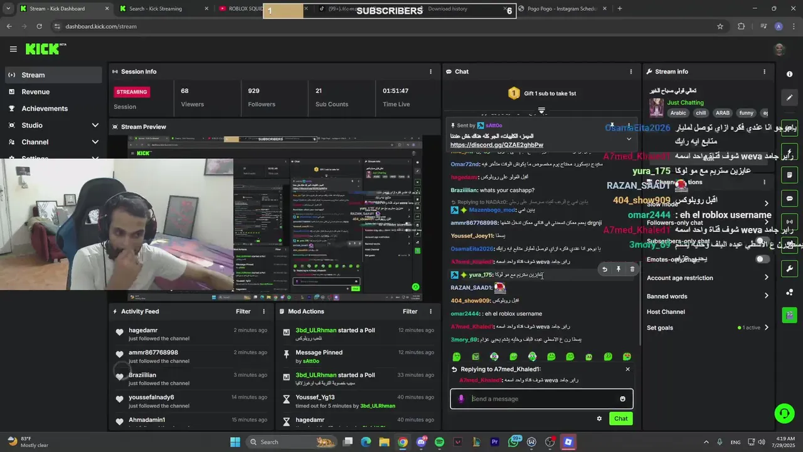Toggle Emotes-only chat switch
The image size is (803, 452).
click(762, 259)
